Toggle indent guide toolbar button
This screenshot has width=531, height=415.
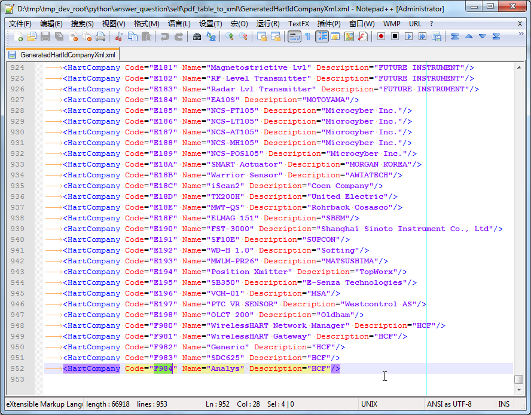[x=322, y=36]
